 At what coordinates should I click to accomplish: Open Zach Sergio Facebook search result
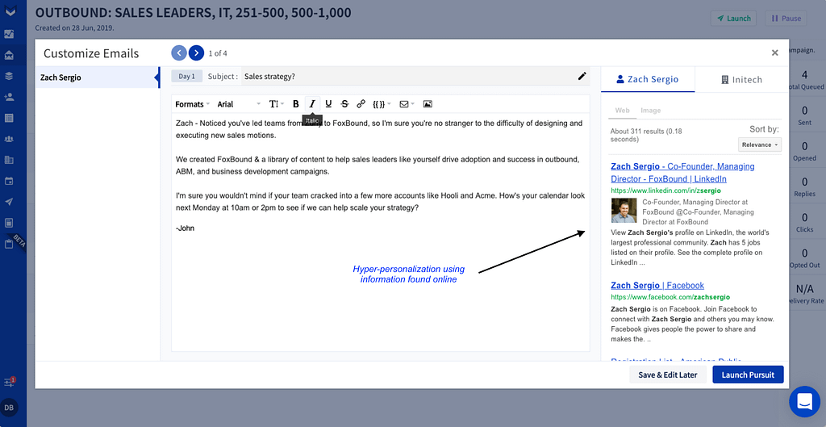click(x=657, y=285)
